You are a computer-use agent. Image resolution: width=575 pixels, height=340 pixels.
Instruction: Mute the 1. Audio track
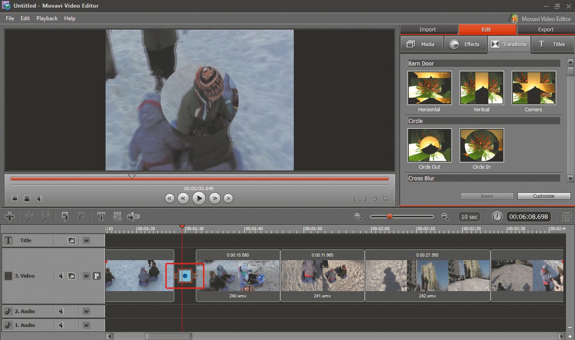tap(61, 325)
